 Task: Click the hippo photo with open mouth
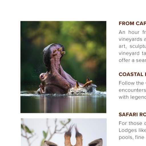coord(63,67)
